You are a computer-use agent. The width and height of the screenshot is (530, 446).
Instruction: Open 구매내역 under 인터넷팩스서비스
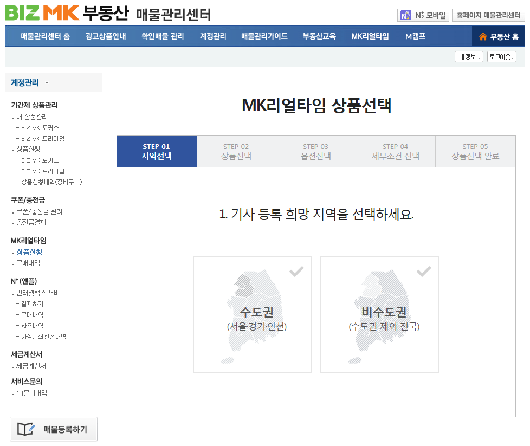pyautogui.click(x=32, y=315)
